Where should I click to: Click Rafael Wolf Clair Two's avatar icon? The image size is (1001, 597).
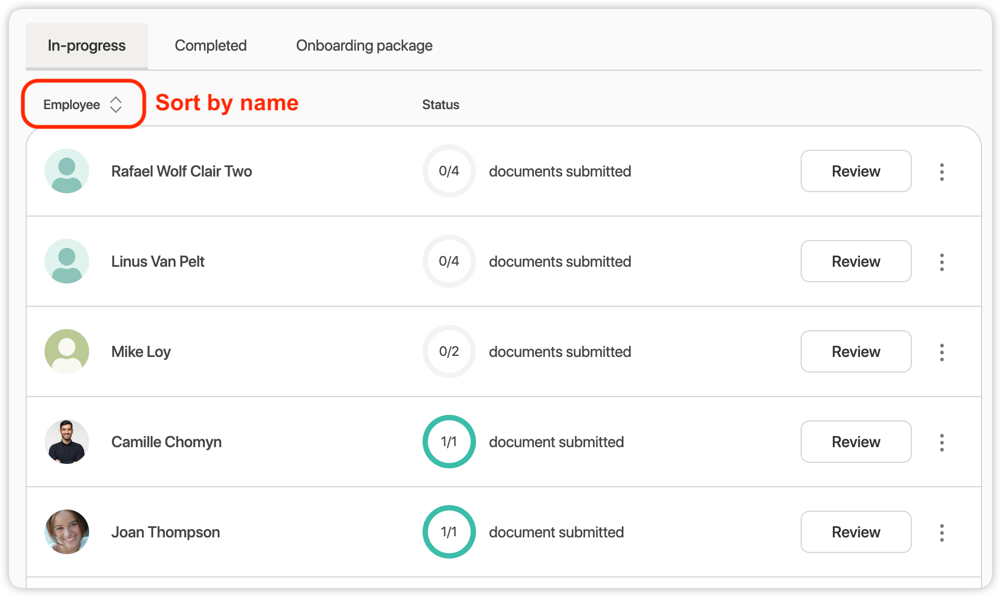click(x=67, y=171)
